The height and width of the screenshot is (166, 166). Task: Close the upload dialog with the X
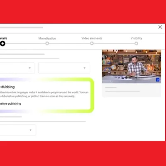[160, 27]
